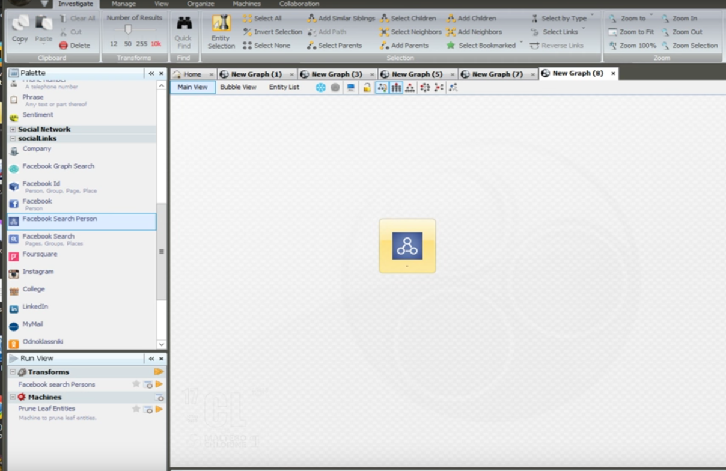Open the Manage ribbon tab
Image resolution: width=726 pixels, height=471 pixels.
point(123,4)
